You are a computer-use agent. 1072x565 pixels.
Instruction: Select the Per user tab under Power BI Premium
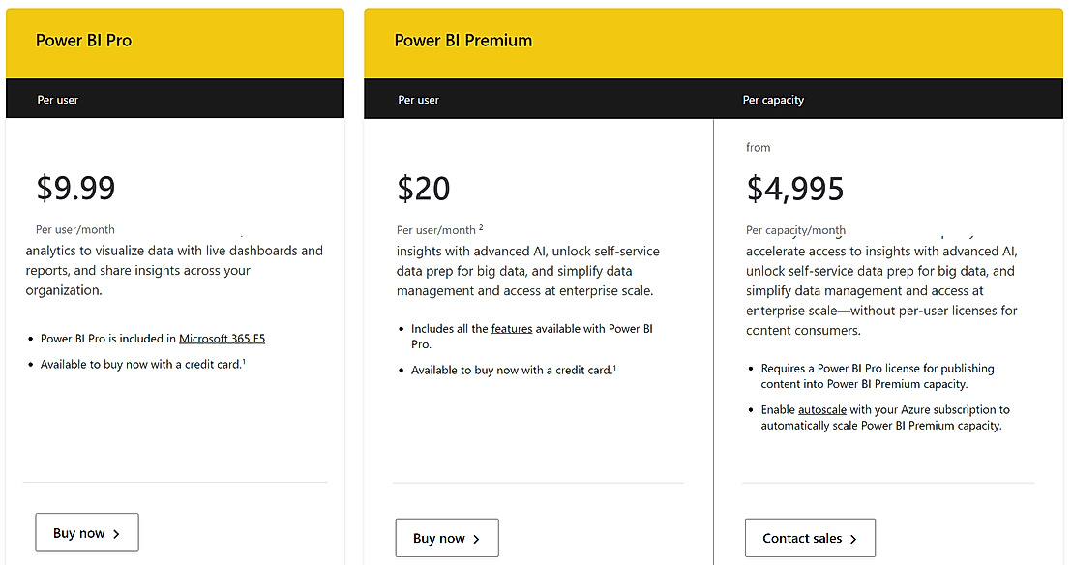[x=417, y=100]
